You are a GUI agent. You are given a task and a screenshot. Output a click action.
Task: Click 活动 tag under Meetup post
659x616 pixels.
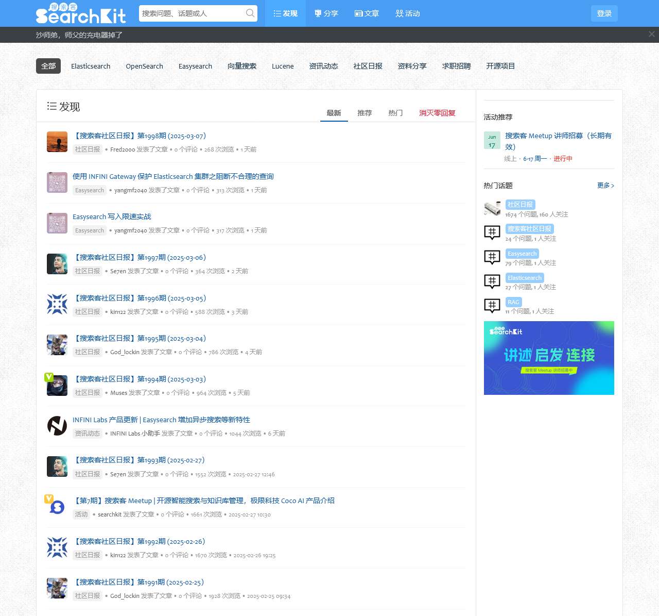[x=81, y=514]
